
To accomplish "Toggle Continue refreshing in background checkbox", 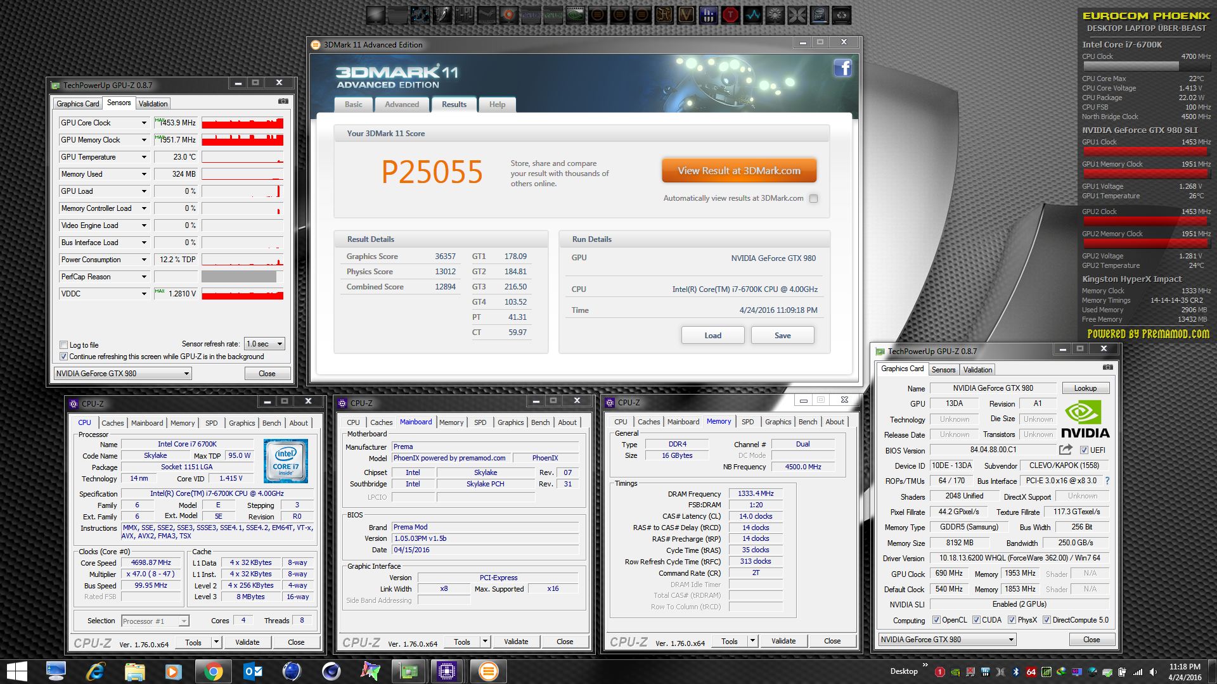I will click(63, 357).
